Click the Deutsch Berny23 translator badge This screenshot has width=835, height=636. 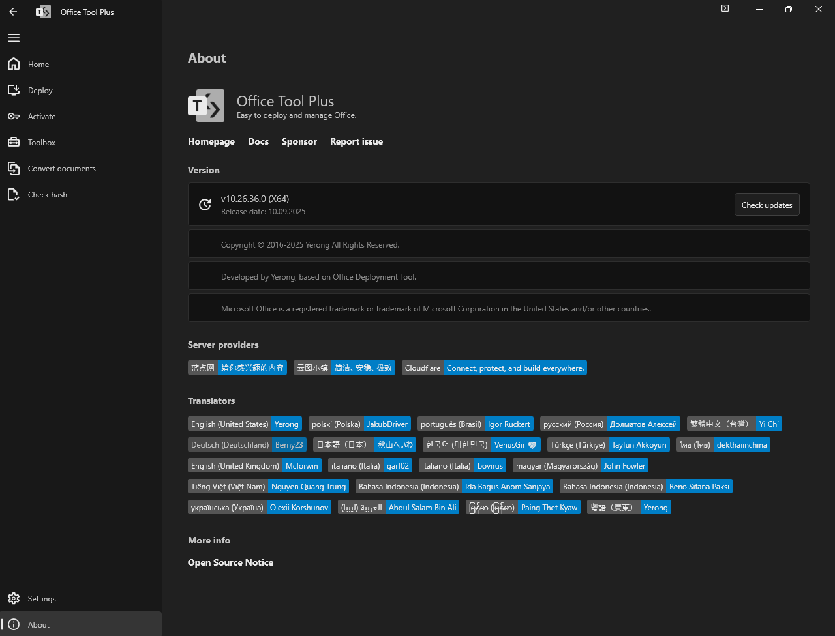tap(247, 445)
